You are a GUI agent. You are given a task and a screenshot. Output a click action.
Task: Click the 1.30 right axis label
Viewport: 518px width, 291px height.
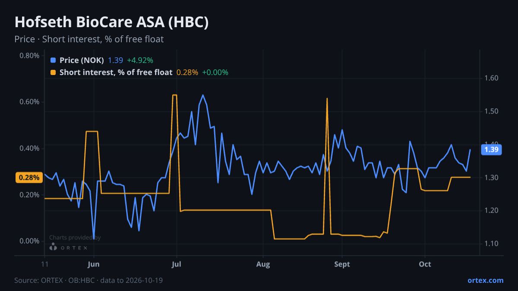coord(492,178)
